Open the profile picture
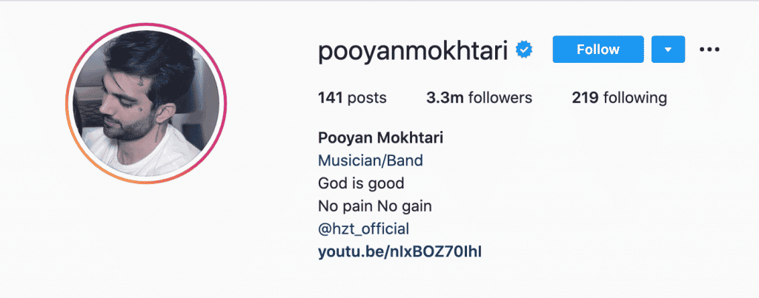The width and height of the screenshot is (759, 298). pyautogui.click(x=145, y=104)
